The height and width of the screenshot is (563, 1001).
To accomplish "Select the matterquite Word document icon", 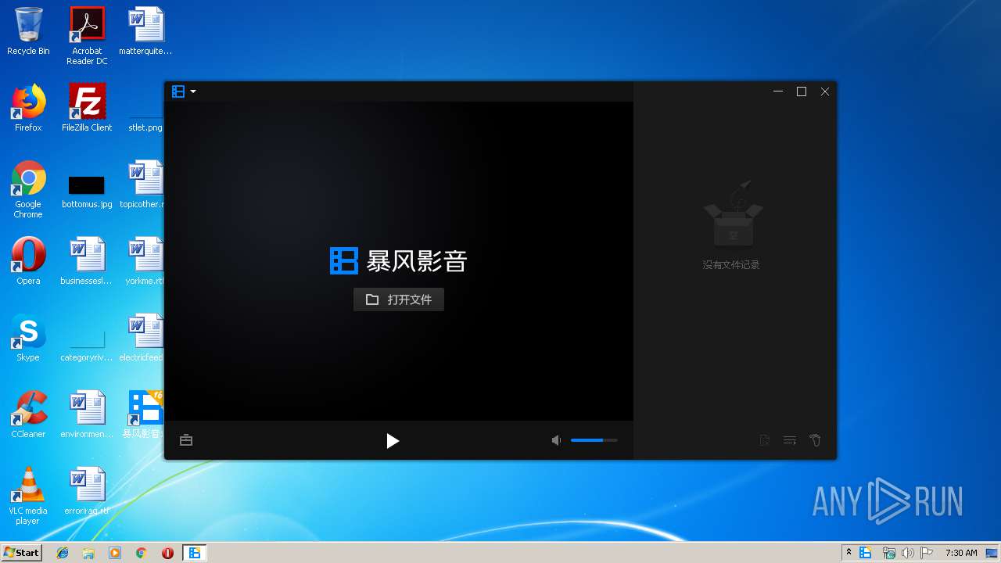I will pos(145,31).
